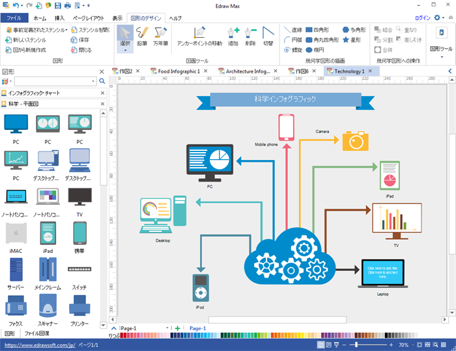Viewport: 456px width, 351px height.
Task: Open the 挿入 ribbon tab
Action: click(60, 18)
